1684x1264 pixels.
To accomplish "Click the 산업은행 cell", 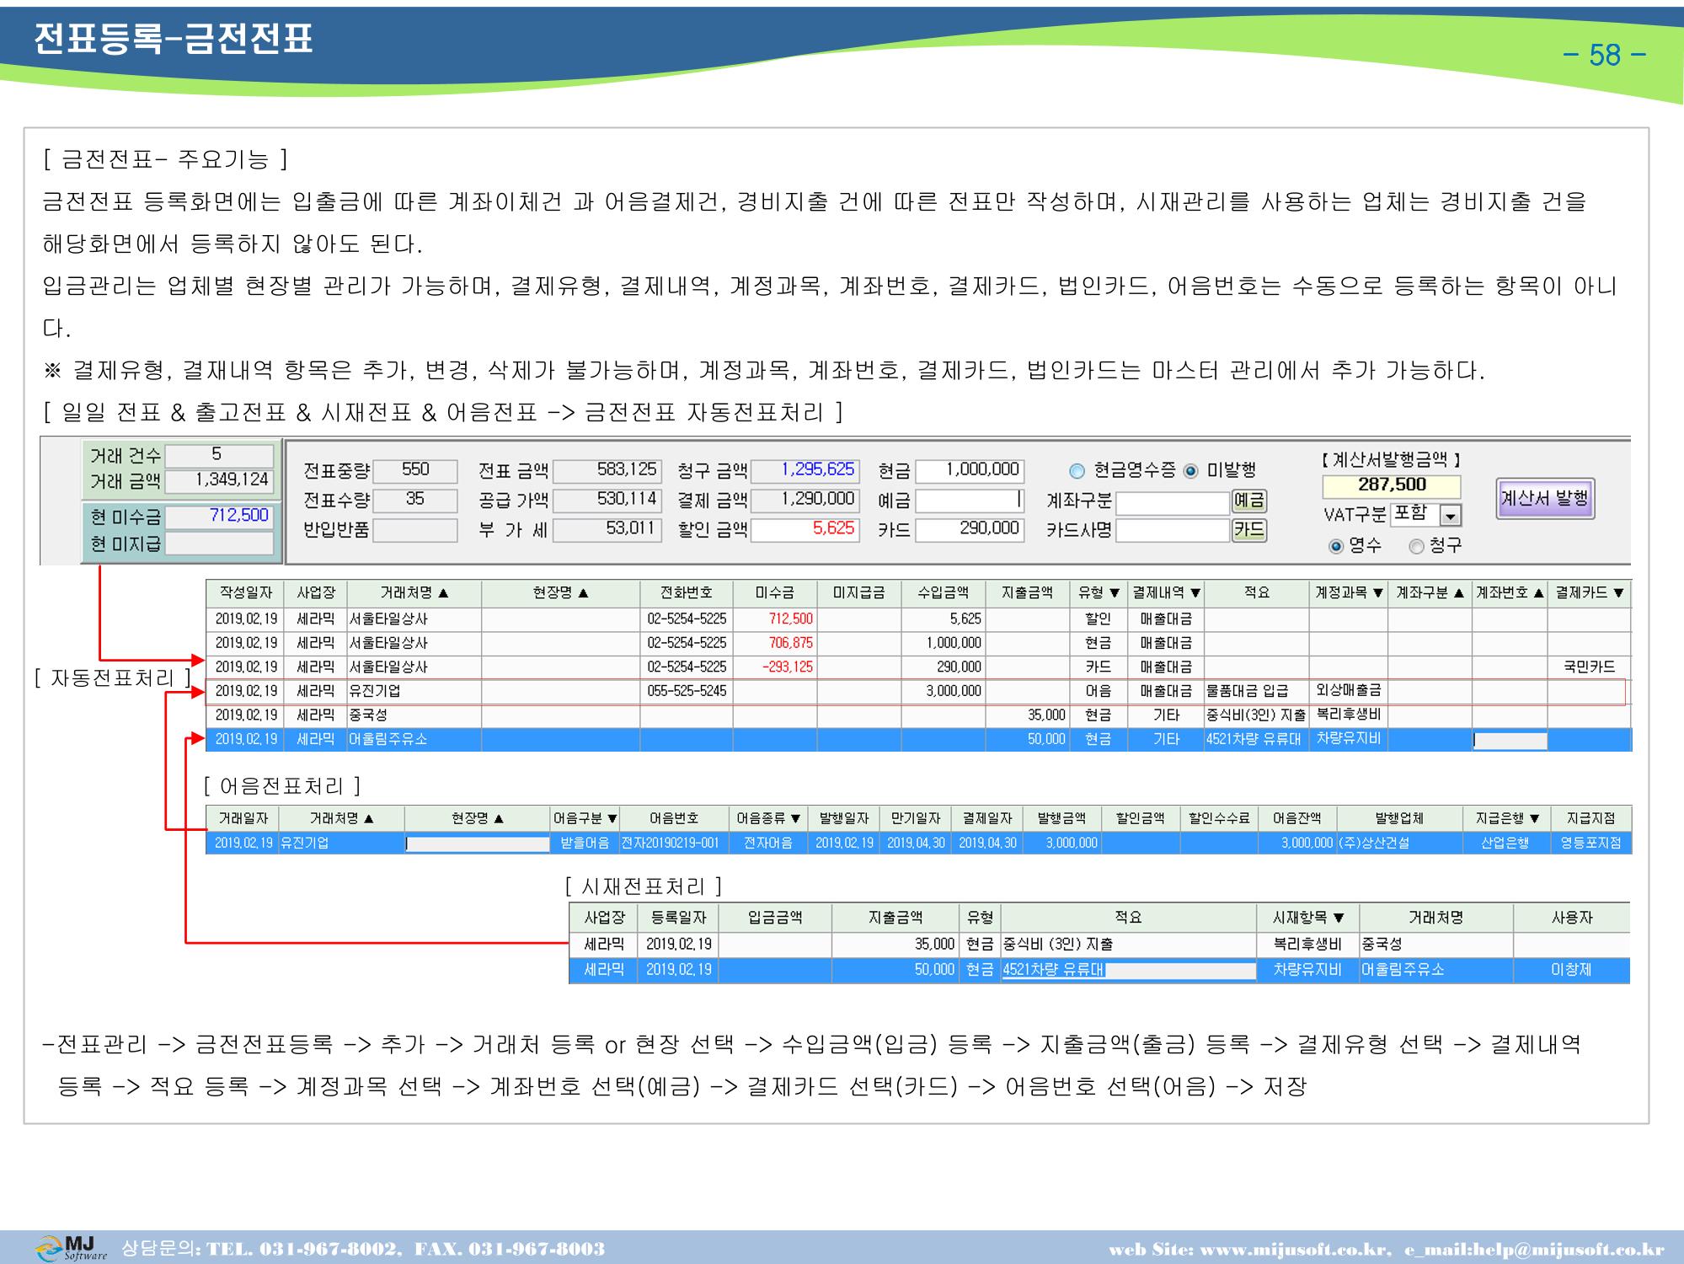I will pos(1505,843).
